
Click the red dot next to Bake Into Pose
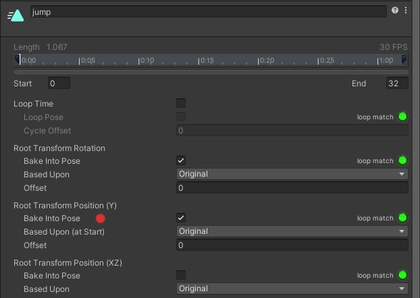point(101,218)
